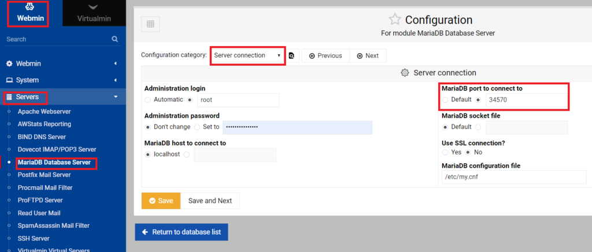Click the grid module index icon
The height and width of the screenshot is (252, 592).
coord(150,24)
